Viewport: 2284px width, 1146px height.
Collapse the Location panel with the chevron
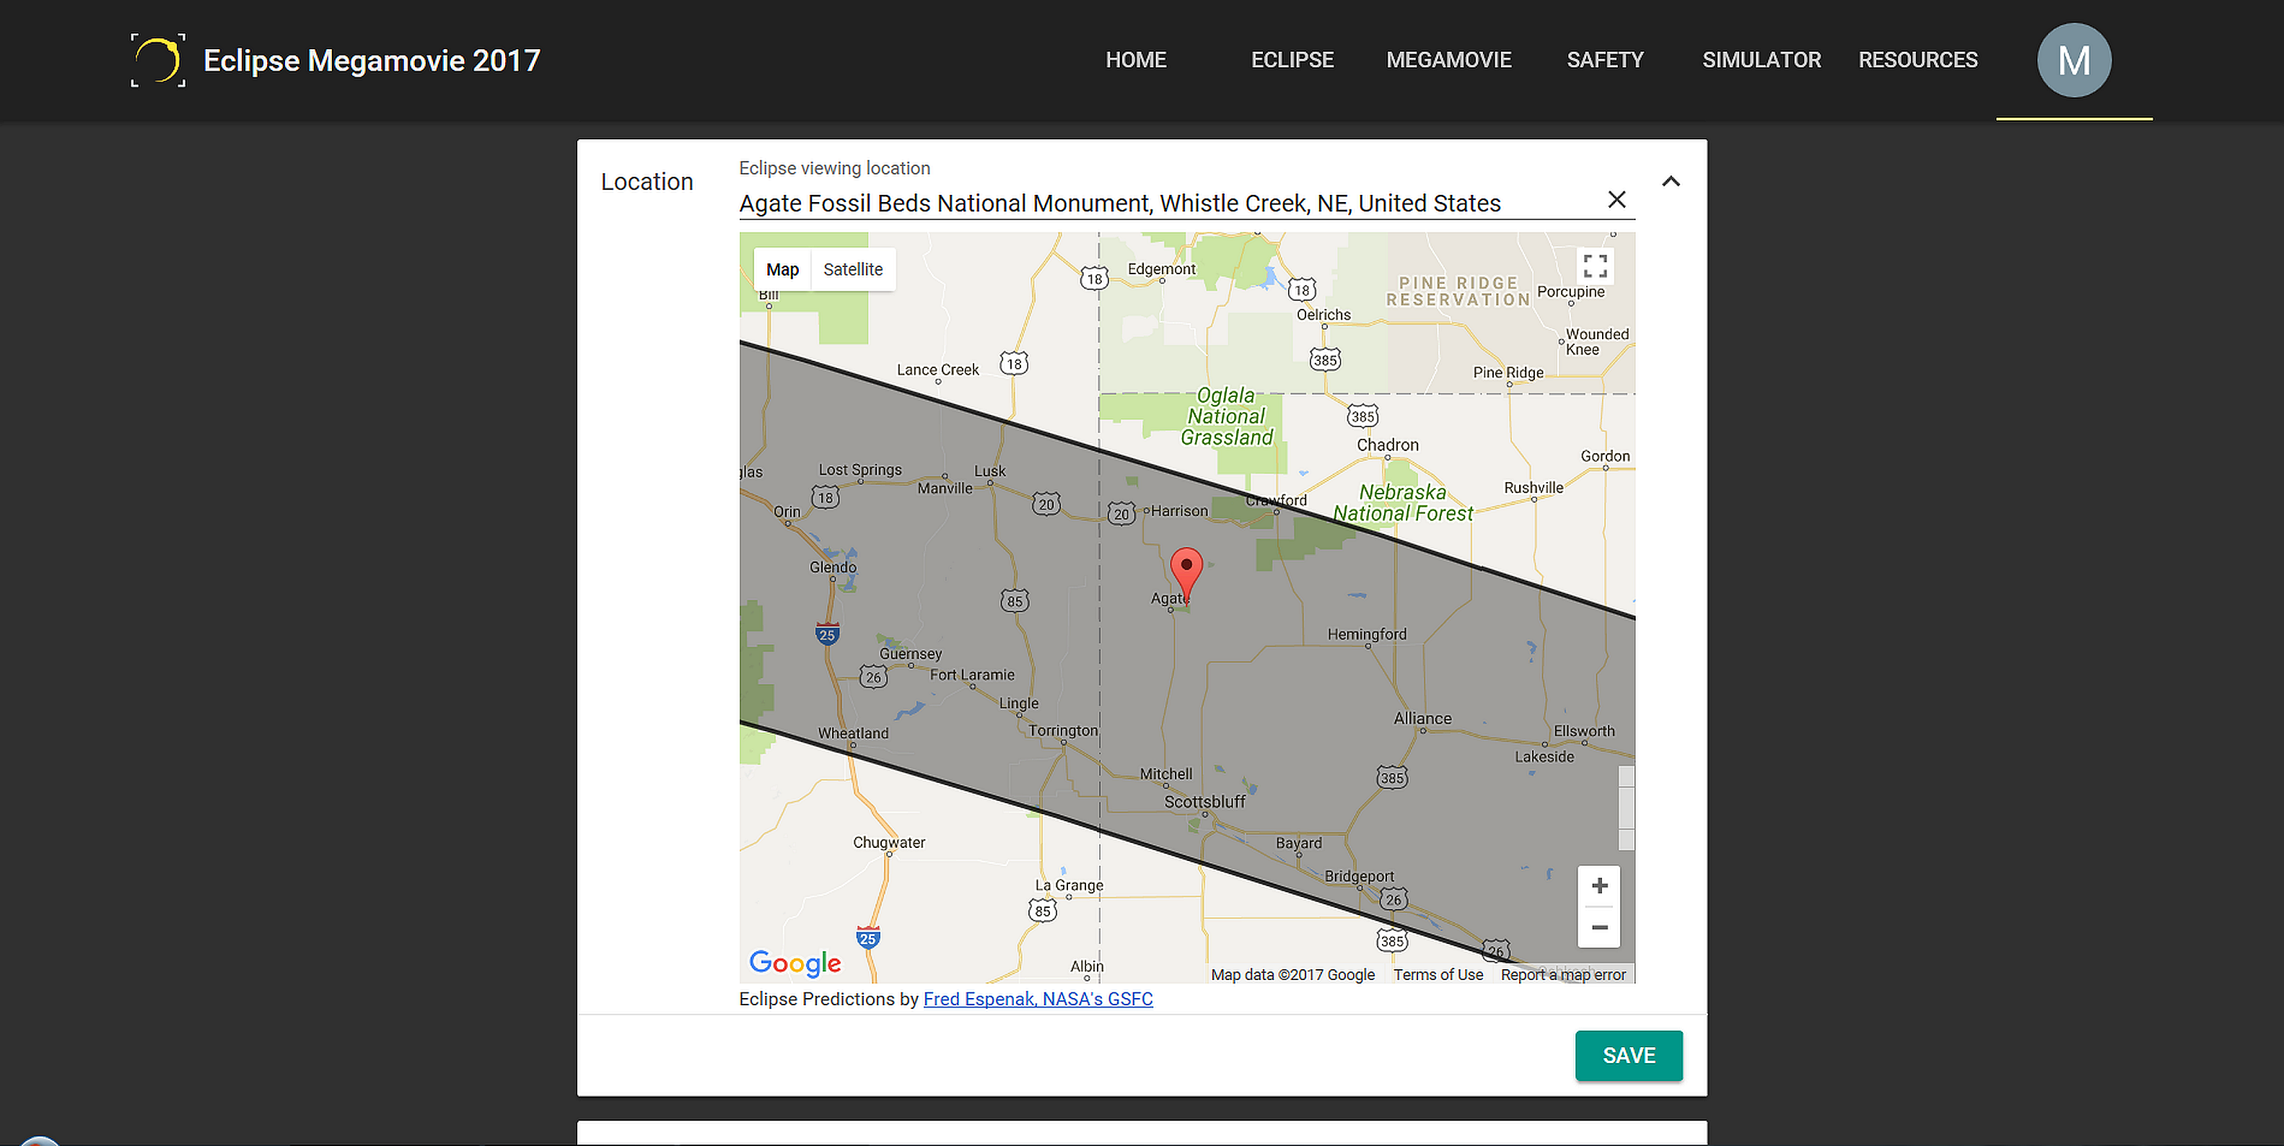1671,182
